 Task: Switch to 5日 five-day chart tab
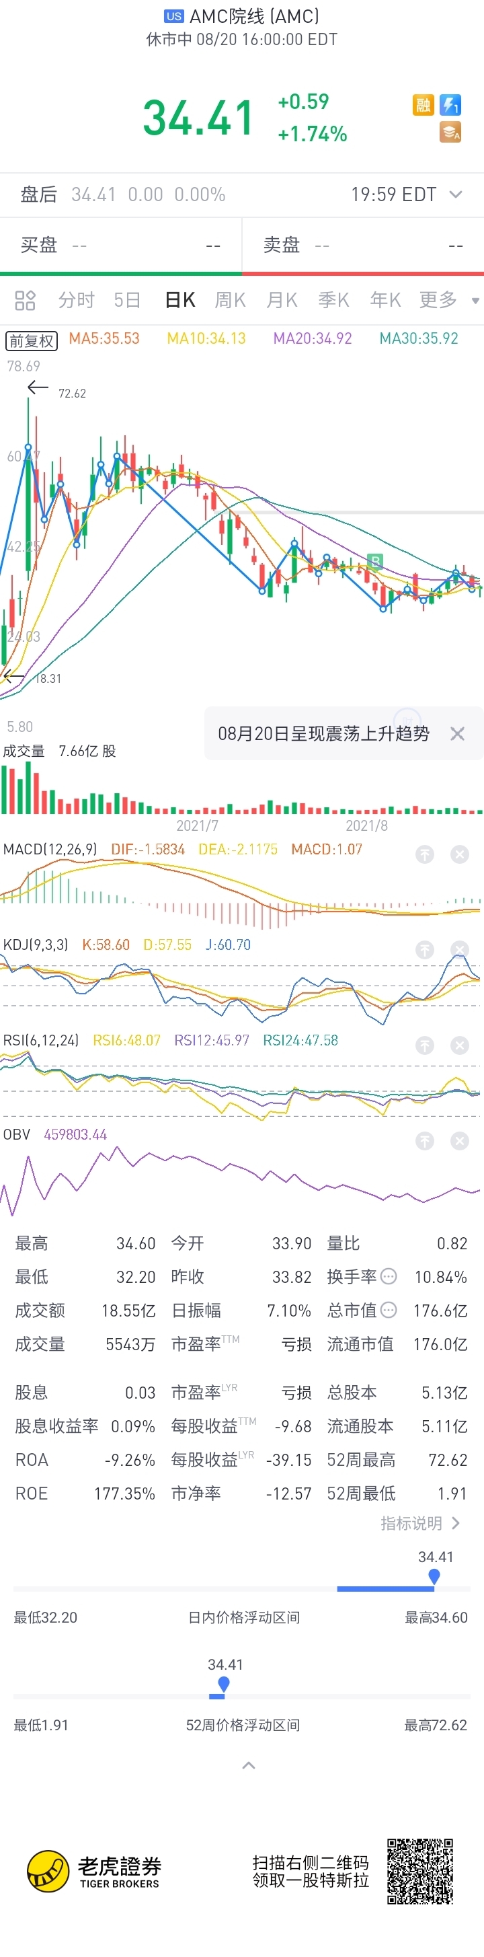pos(128,300)
